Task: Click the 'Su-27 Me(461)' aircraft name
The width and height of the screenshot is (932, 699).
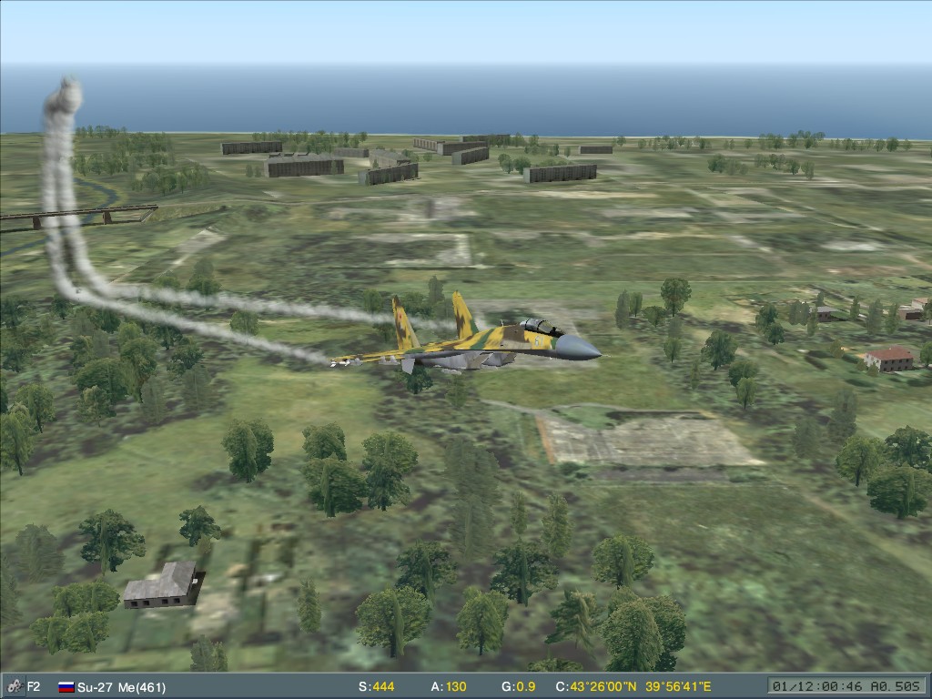Action: 121,687
